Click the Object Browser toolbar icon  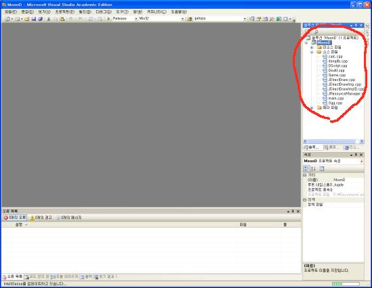tap(266, 19)
